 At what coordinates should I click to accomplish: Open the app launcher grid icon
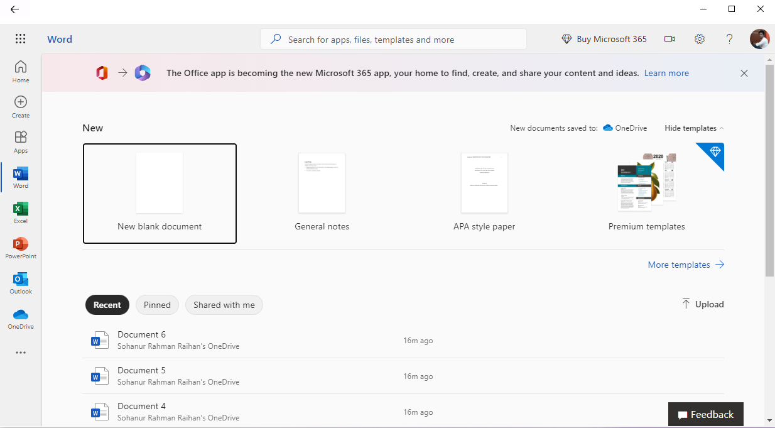21,39
